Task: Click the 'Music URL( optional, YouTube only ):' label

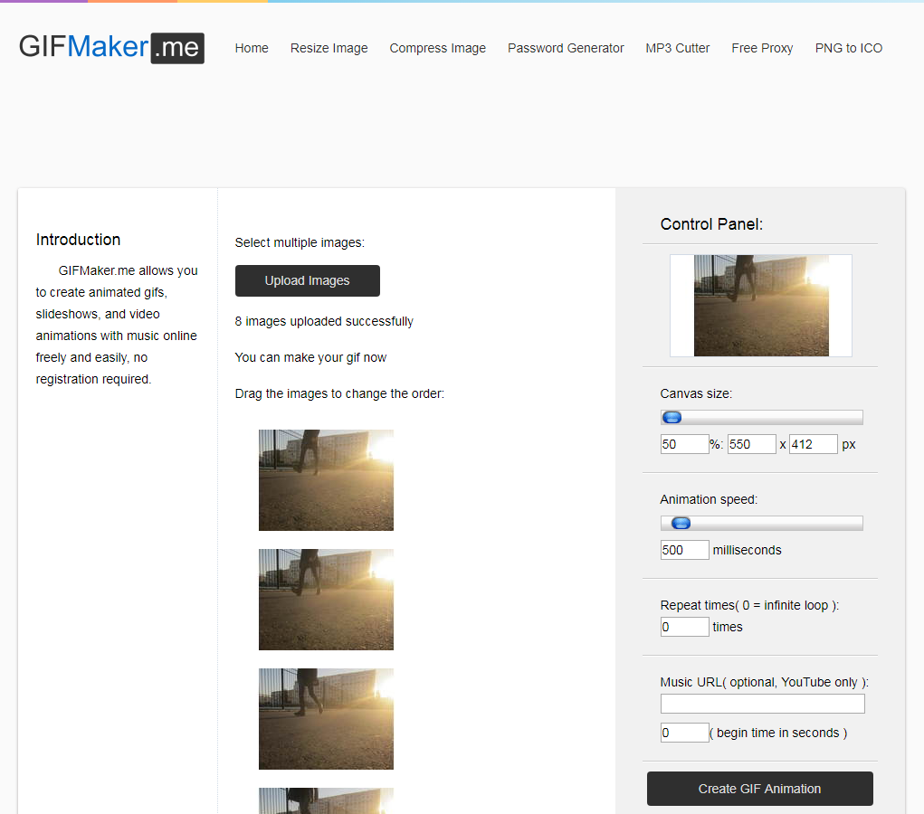Action: click(765, 682)
